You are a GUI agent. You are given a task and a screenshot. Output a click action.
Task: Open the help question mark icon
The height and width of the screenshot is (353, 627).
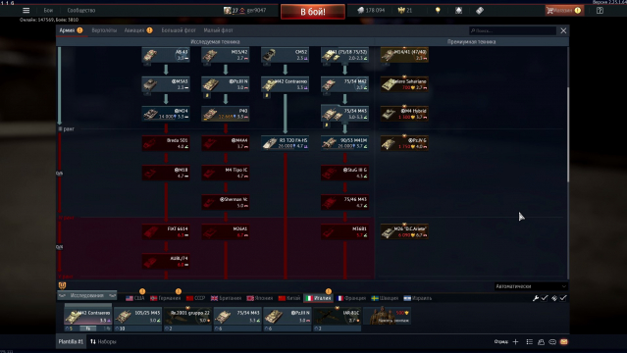click(x=600, y=11)
